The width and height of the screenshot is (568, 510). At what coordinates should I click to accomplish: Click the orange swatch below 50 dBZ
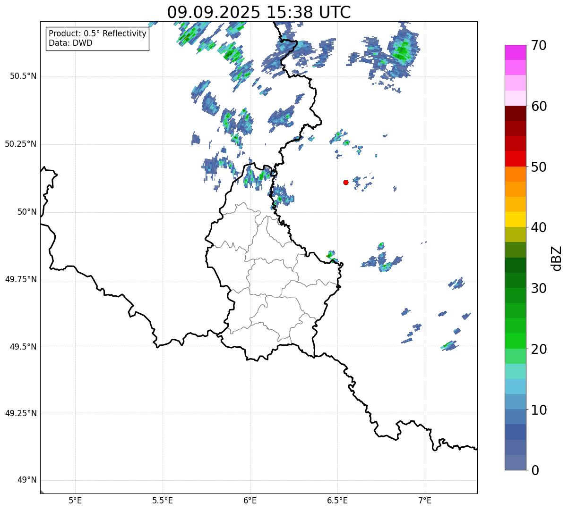coord(515,174)
